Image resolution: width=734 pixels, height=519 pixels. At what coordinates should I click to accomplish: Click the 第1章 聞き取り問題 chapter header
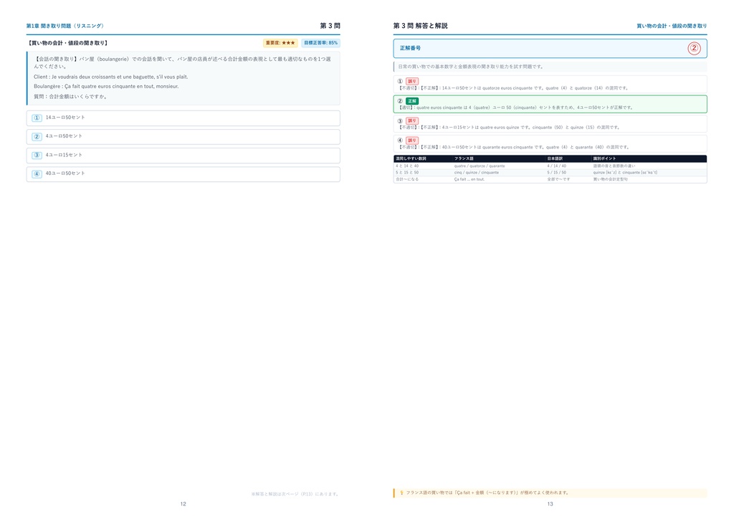tap(65, 26)
